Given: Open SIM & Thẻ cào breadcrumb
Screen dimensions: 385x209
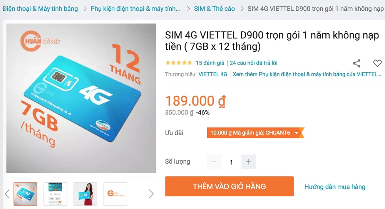Looking at the screenshot, I should pos(214,9).
